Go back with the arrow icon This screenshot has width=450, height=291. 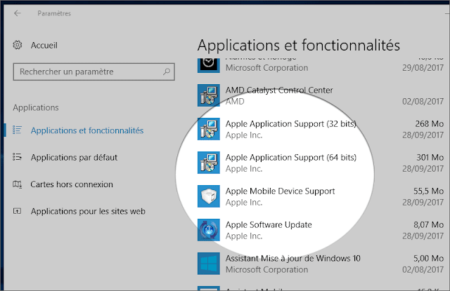pyautogui.click(x=18, y=13)
